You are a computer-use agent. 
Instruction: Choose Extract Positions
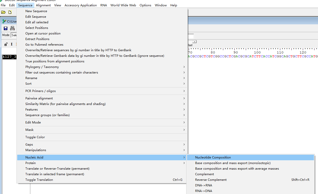click(x=102, y=39)
